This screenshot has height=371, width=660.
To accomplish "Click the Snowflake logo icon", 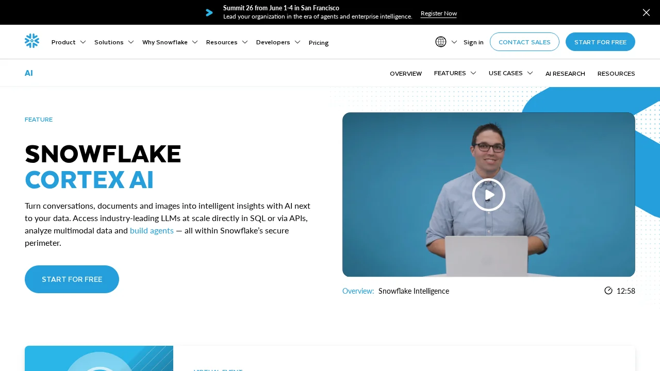I will 32,41.
